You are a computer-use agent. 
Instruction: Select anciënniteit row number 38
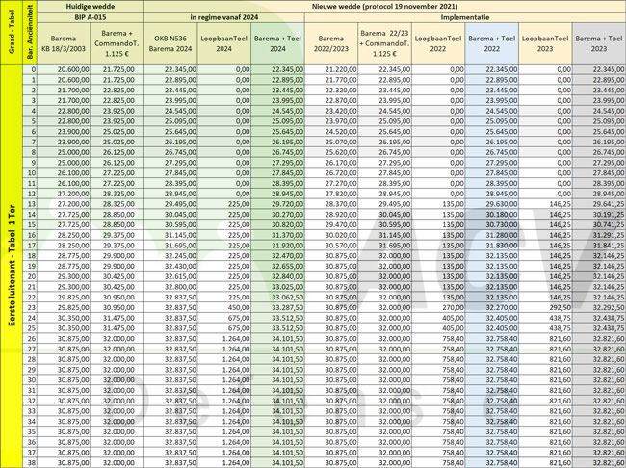[32, 463]
